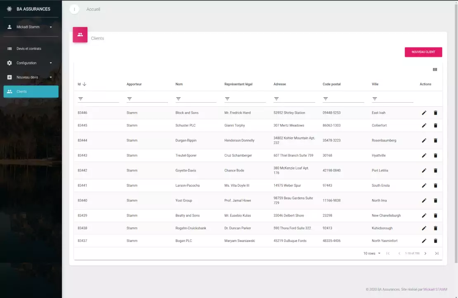The width and height of the screenshot is (458, 298).
Task: Click the pink Clients header icon
Action: (x=80, y=35)
